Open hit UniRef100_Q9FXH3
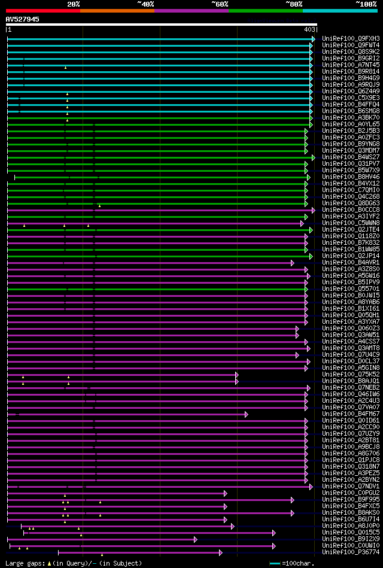The width and height of the screenshot is (383, 568). (x=351, y=39)
